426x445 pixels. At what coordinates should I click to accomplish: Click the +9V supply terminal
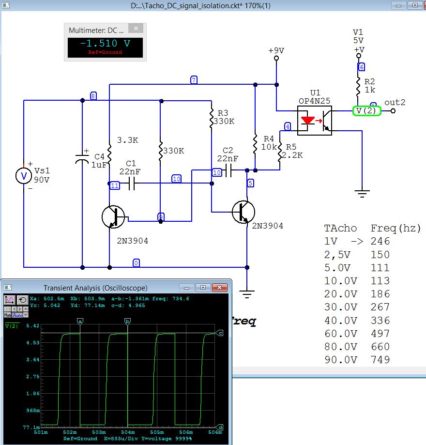coord(276,58)
